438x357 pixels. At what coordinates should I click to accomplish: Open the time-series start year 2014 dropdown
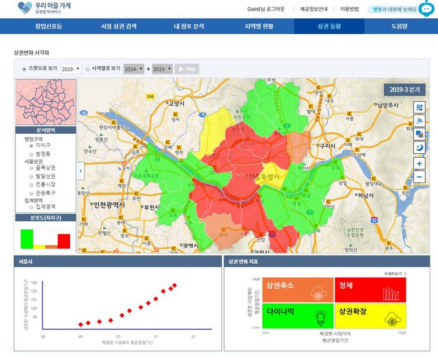133,69
